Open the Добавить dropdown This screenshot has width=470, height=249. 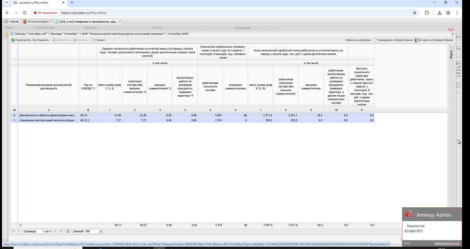pos(61,40)
